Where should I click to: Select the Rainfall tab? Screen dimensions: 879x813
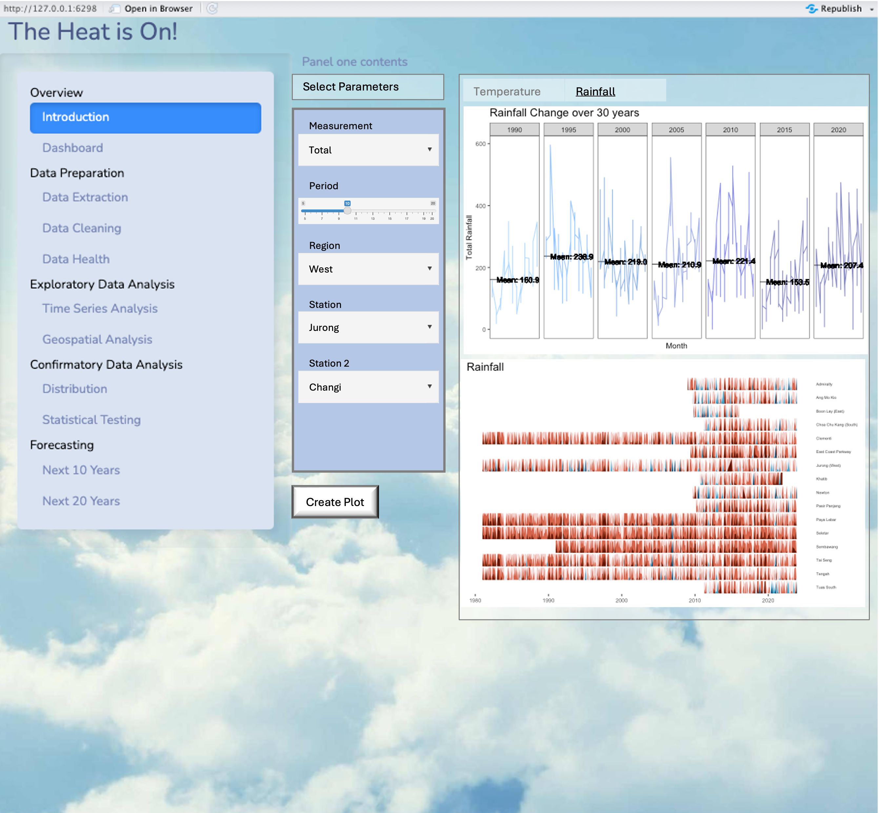595,91
